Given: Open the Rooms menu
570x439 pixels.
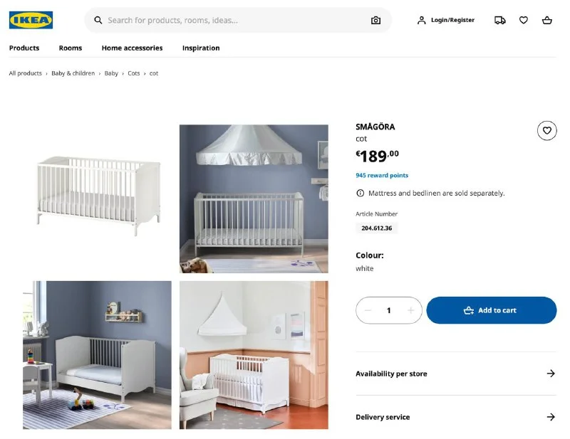Looking at the screenshot, I should [71, 48].
